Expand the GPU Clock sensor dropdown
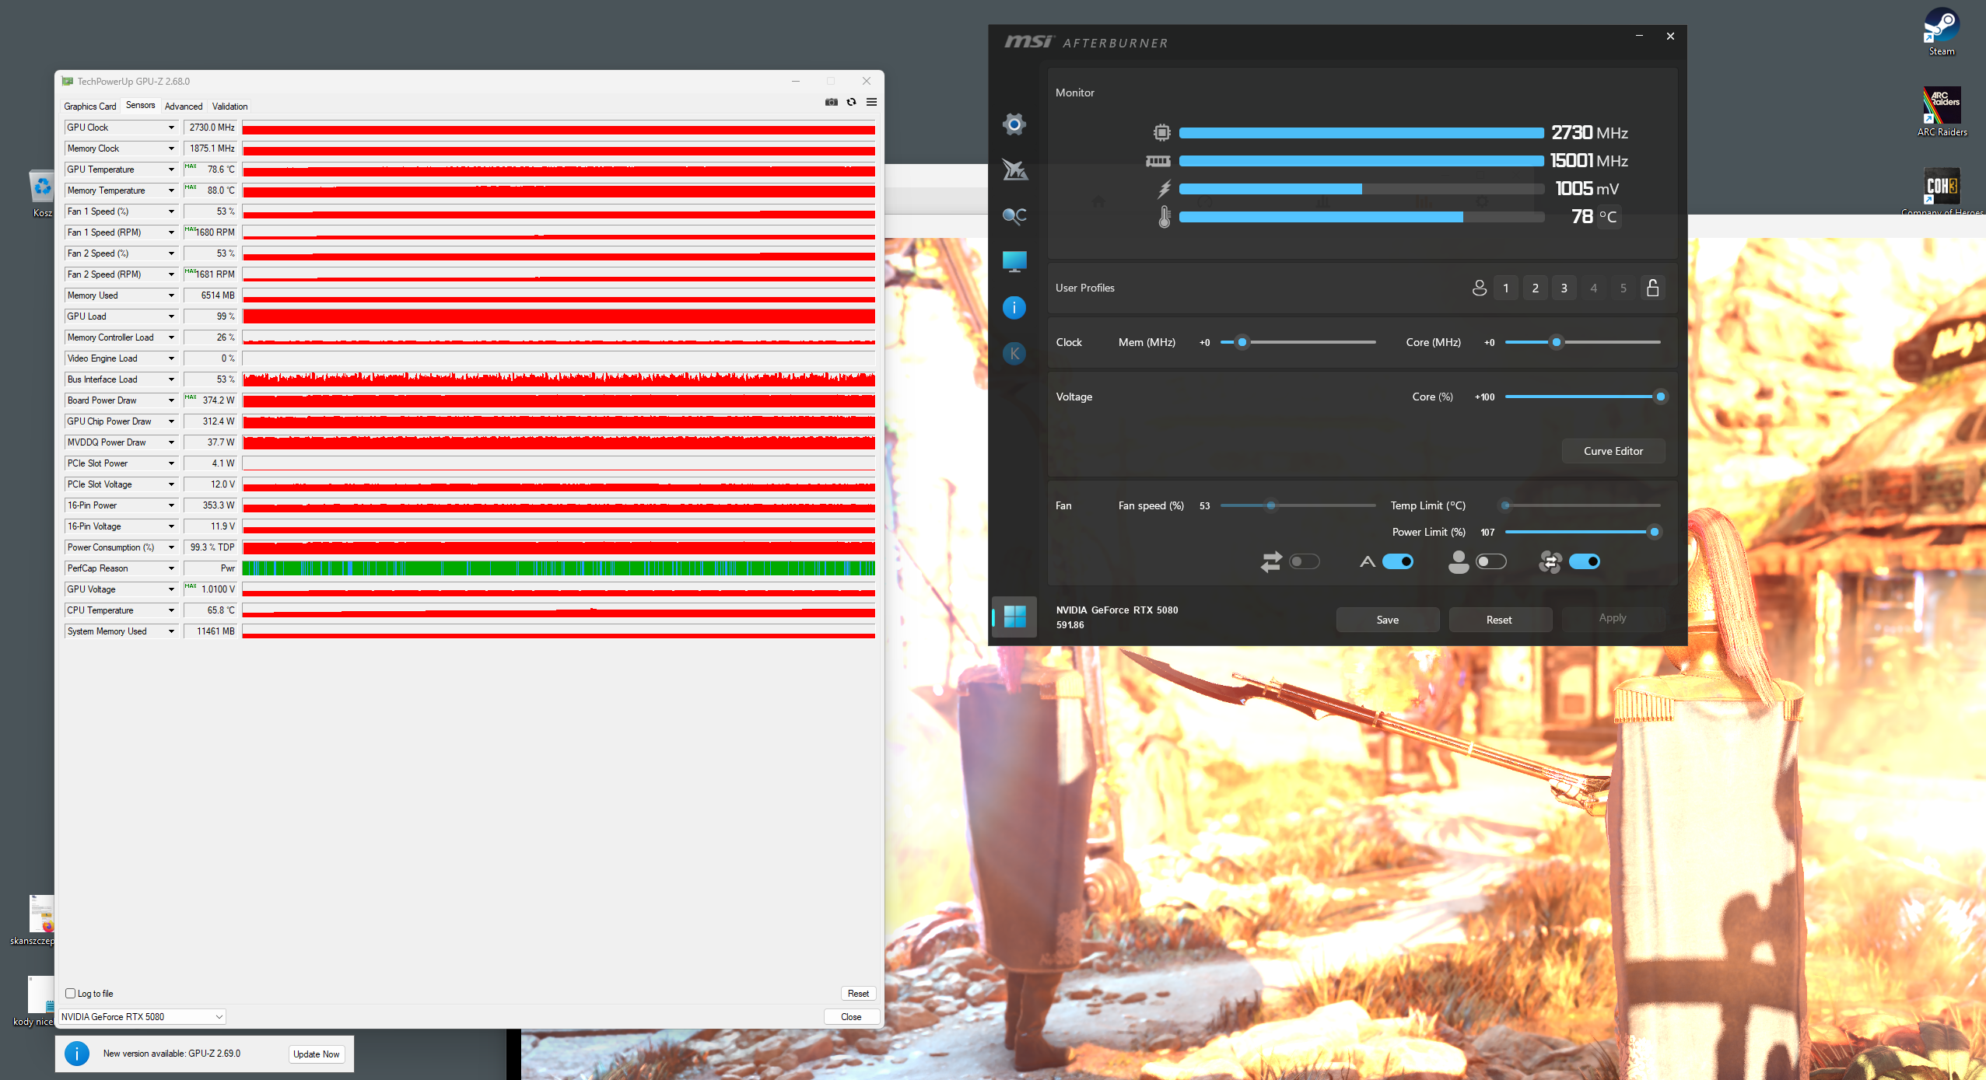The image size is (1986, 1080). tap(171, 128)
